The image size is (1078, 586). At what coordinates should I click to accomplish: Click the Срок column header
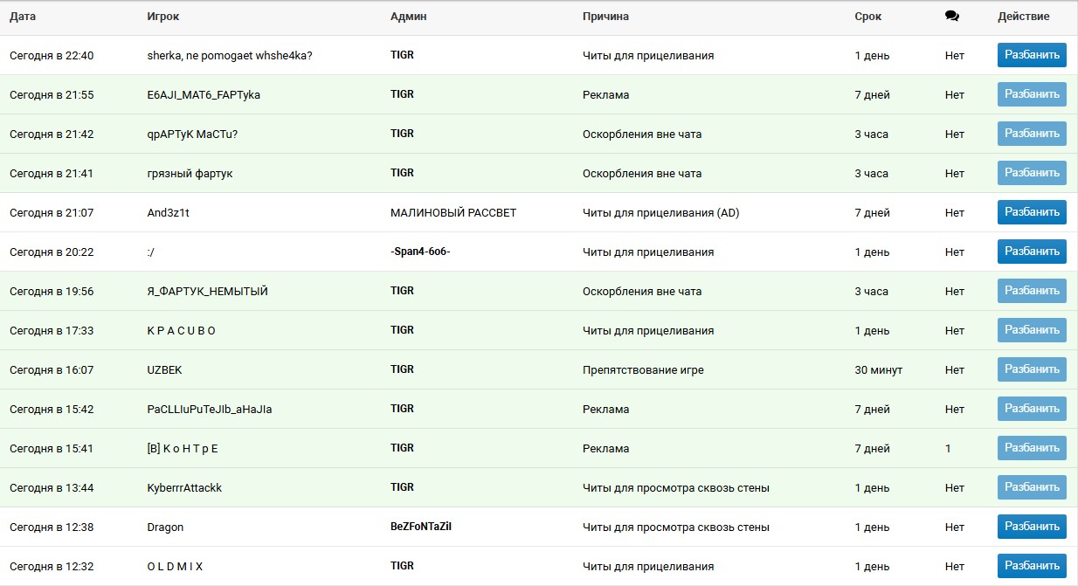click(867, 17)
